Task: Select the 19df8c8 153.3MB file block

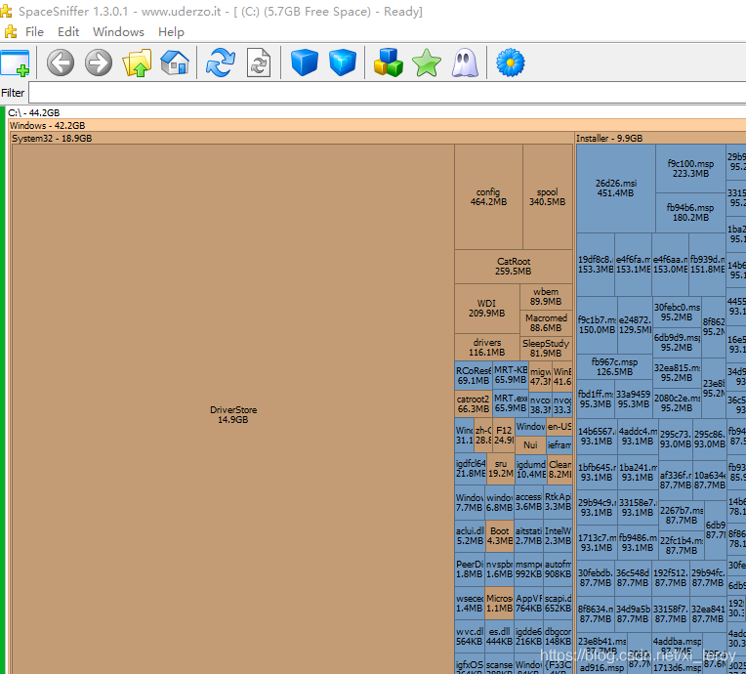Action: 596,265
